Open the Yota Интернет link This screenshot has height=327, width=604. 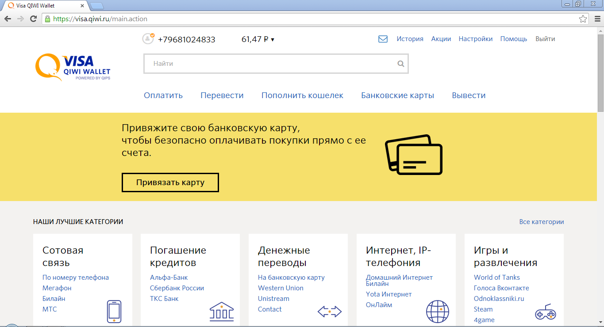(x=389, y=294)
